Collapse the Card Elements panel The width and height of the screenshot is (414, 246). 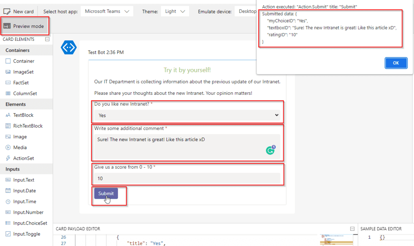[47, 39]
